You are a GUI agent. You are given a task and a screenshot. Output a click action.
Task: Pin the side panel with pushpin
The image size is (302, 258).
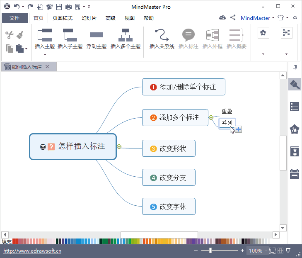click(295, 67)
